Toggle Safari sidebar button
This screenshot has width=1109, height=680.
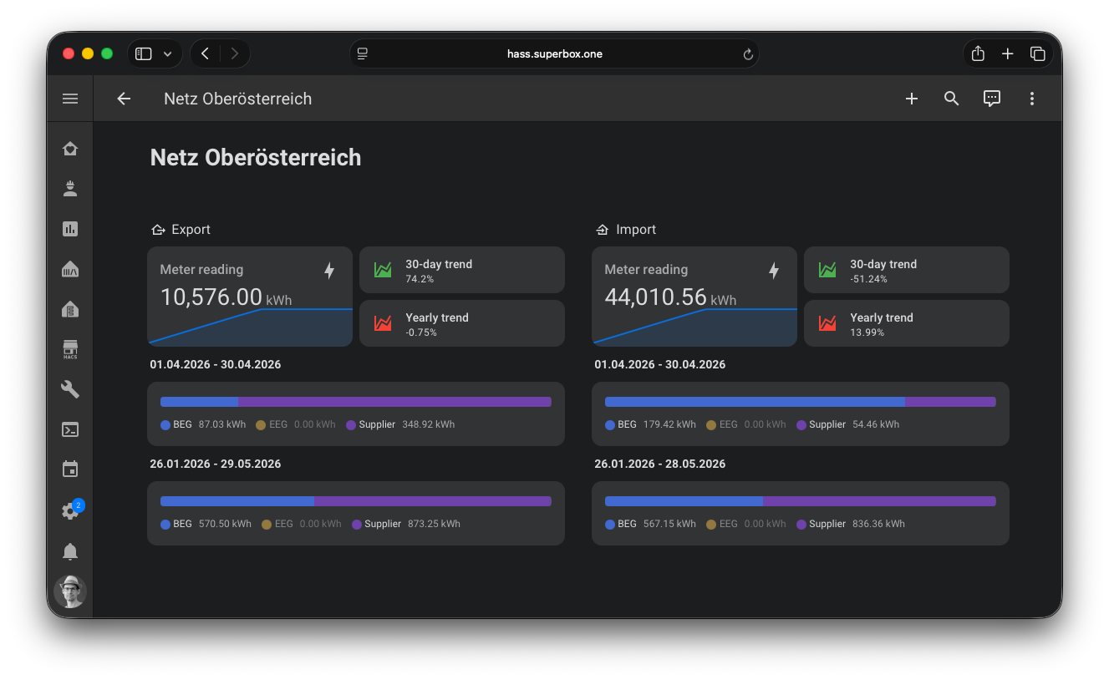(x=144, y=53)
